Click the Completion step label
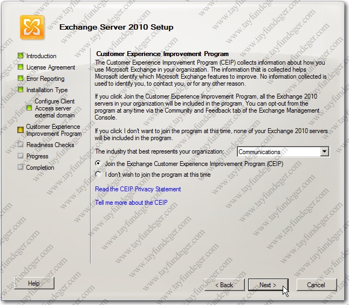 [40, 168]
